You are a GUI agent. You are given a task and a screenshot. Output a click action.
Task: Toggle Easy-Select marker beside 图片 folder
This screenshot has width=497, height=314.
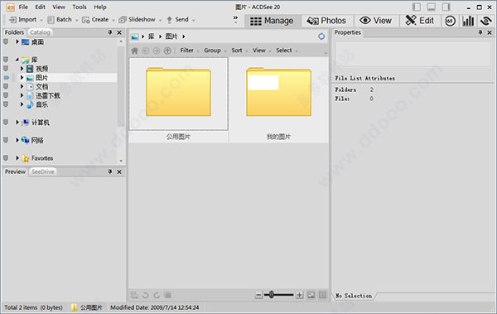6,77
